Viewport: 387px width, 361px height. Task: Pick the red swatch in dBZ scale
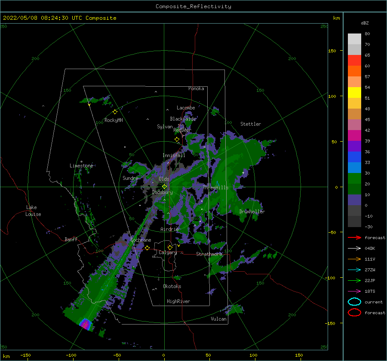pyautogui.click(x=354, y=61)
